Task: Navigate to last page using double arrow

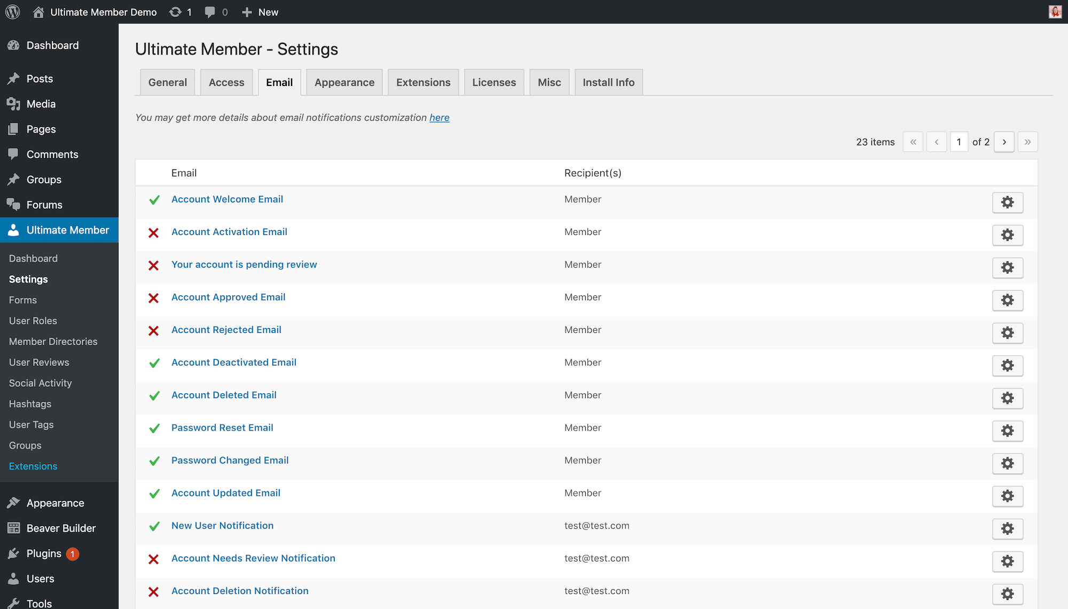Action: pyautogui.click(x=1027, y=142)
